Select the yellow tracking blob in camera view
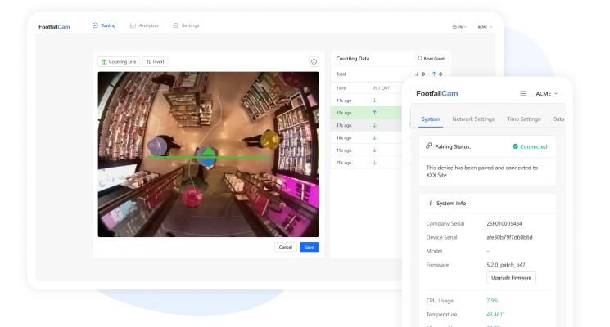This screenshot has height=327, width=610. tap(270, 140)
